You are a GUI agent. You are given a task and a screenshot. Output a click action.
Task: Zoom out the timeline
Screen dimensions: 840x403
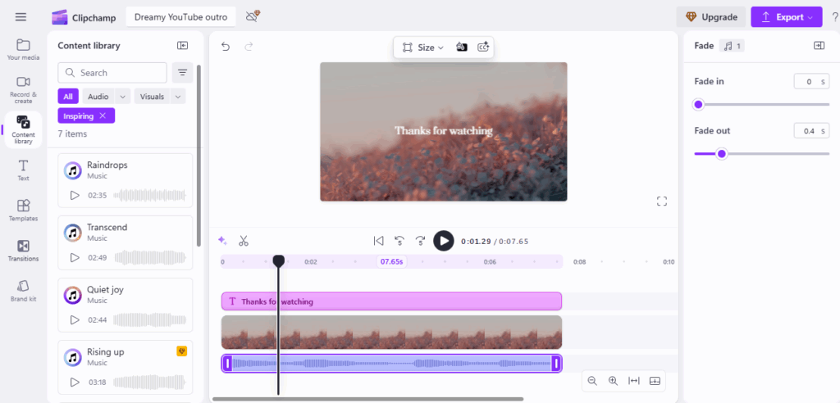(592, 381)
